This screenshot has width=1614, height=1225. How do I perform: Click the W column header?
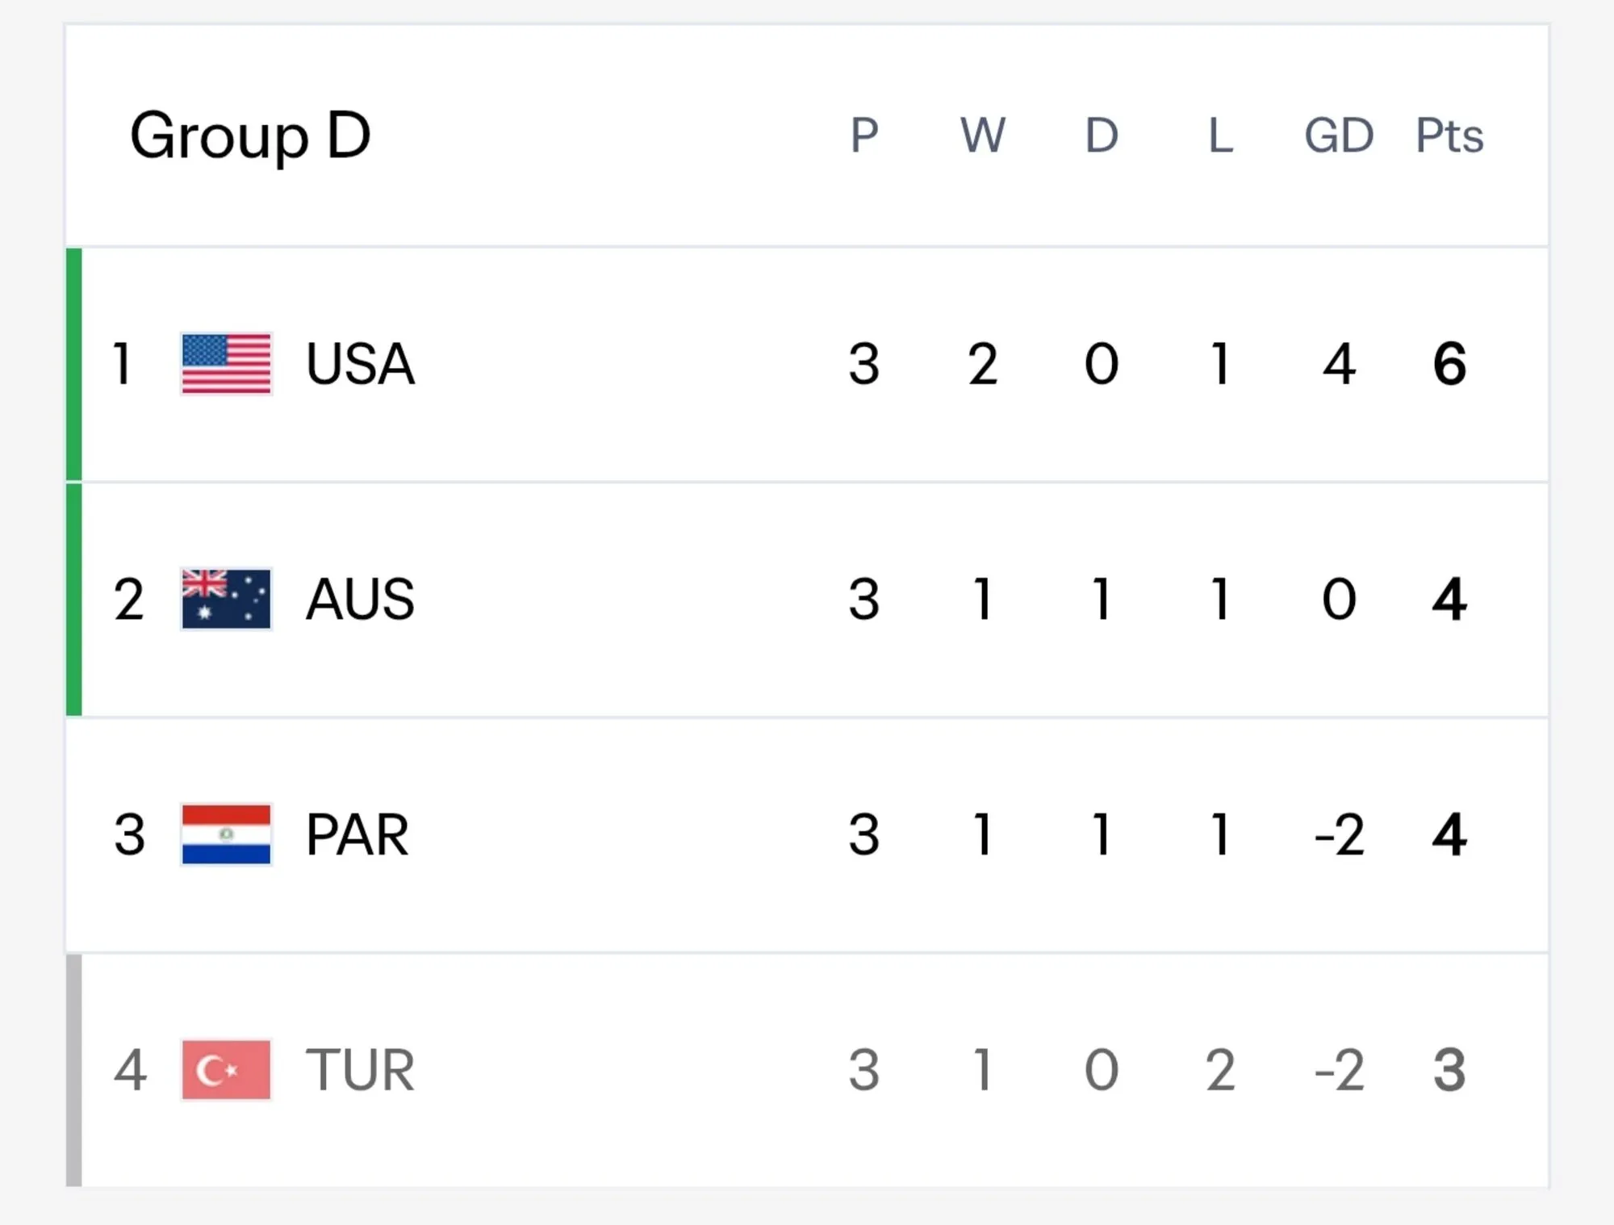pyautogui.click(x=982, y=135)
